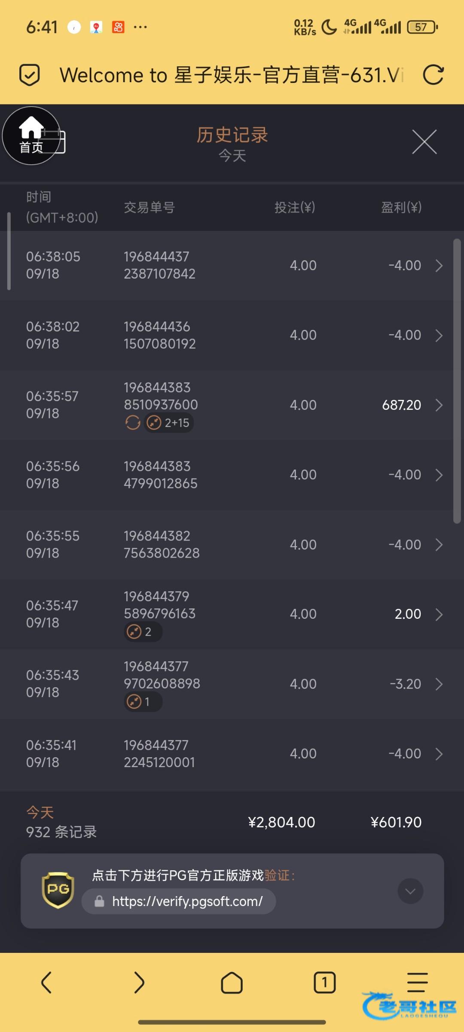Screen dimensions: 464x1032
Task: Open the tab switcher showing 1 tab
Action: click(324, 983)
